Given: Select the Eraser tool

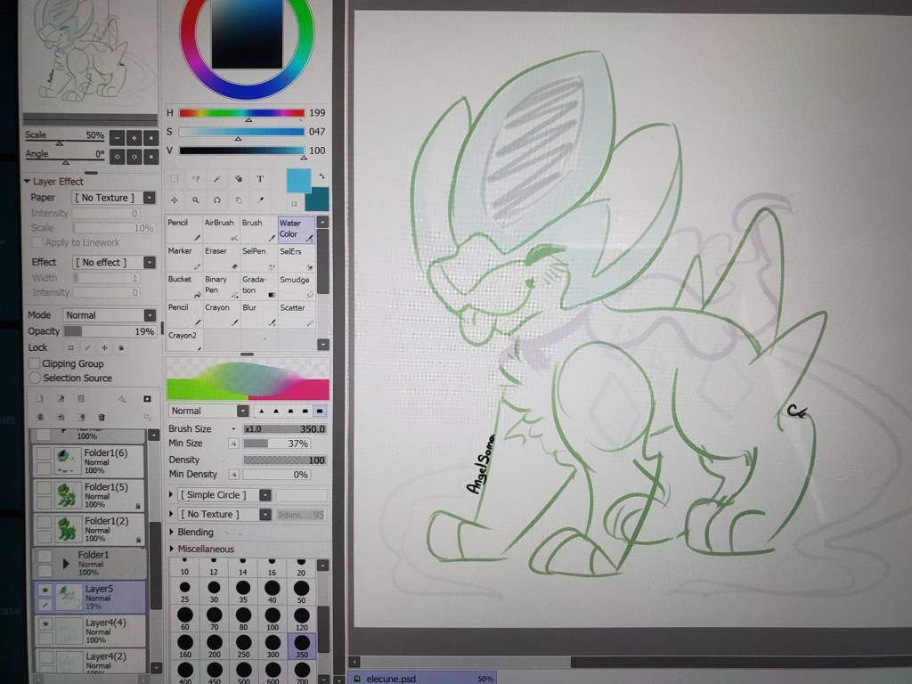Looking at the screenshot, I should pos(221,258).
